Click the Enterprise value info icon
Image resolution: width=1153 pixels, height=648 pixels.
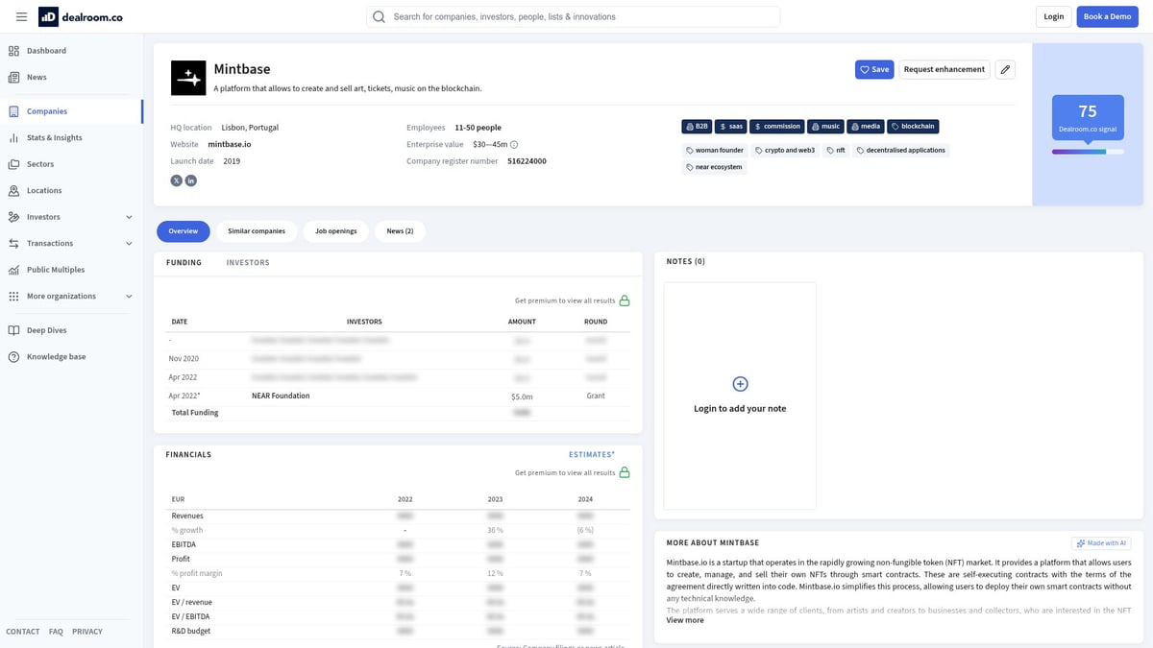pos(514,145)
